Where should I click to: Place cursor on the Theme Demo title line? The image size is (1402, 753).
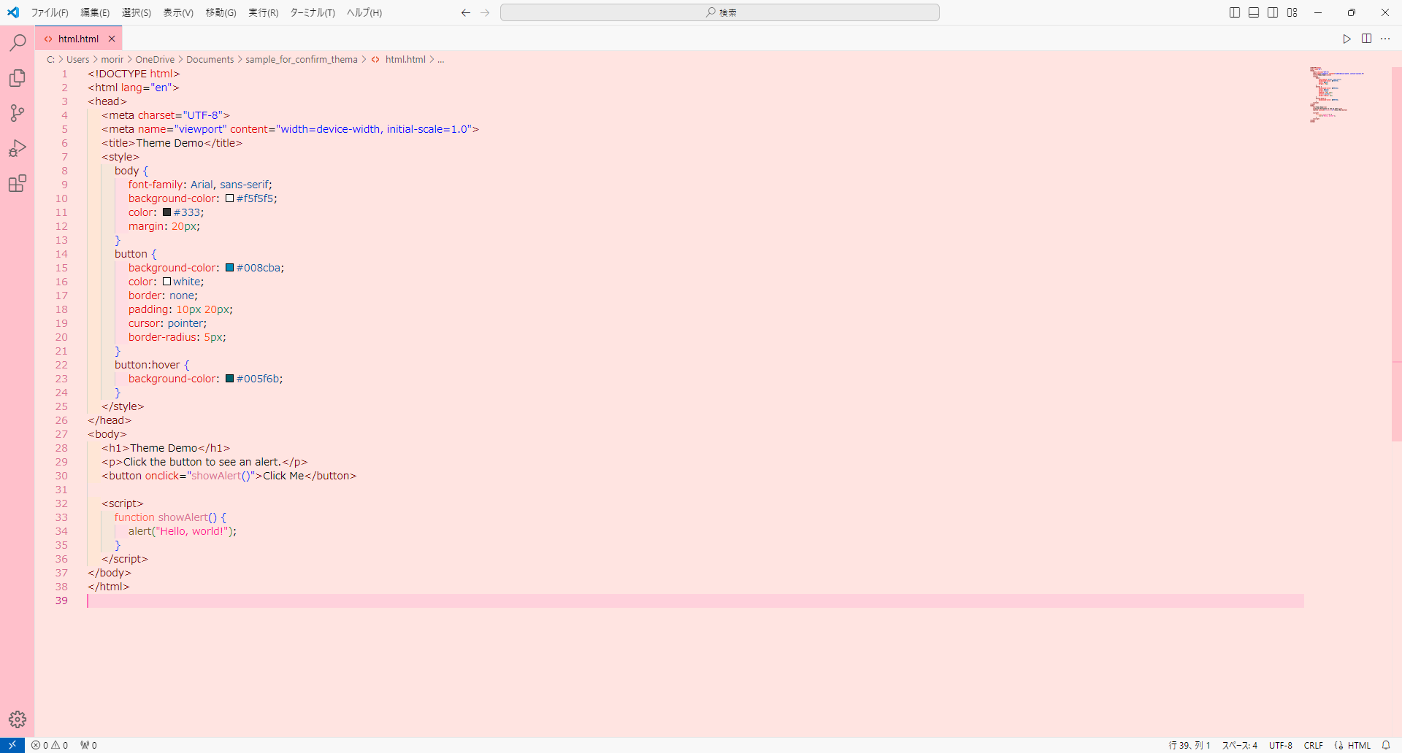172,143
